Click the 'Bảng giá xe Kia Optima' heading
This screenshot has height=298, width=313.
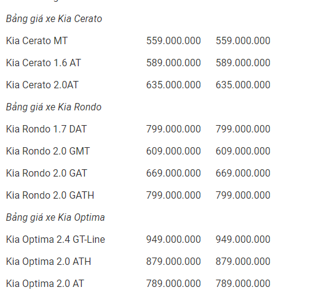pos(55,218)
